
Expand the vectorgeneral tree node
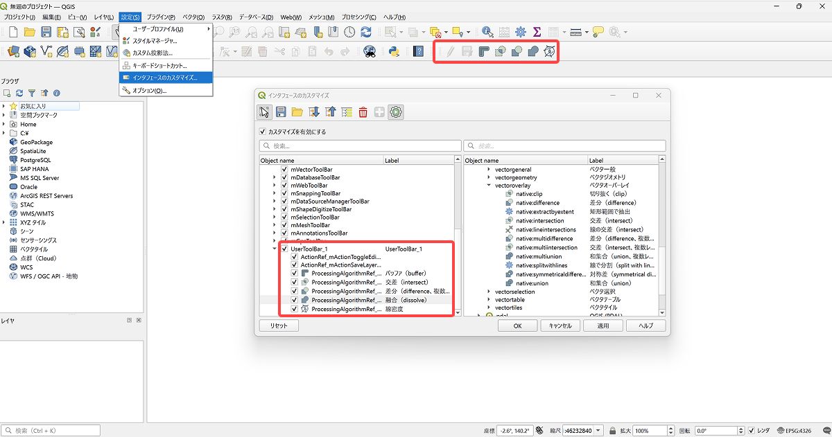coord(488,170)
